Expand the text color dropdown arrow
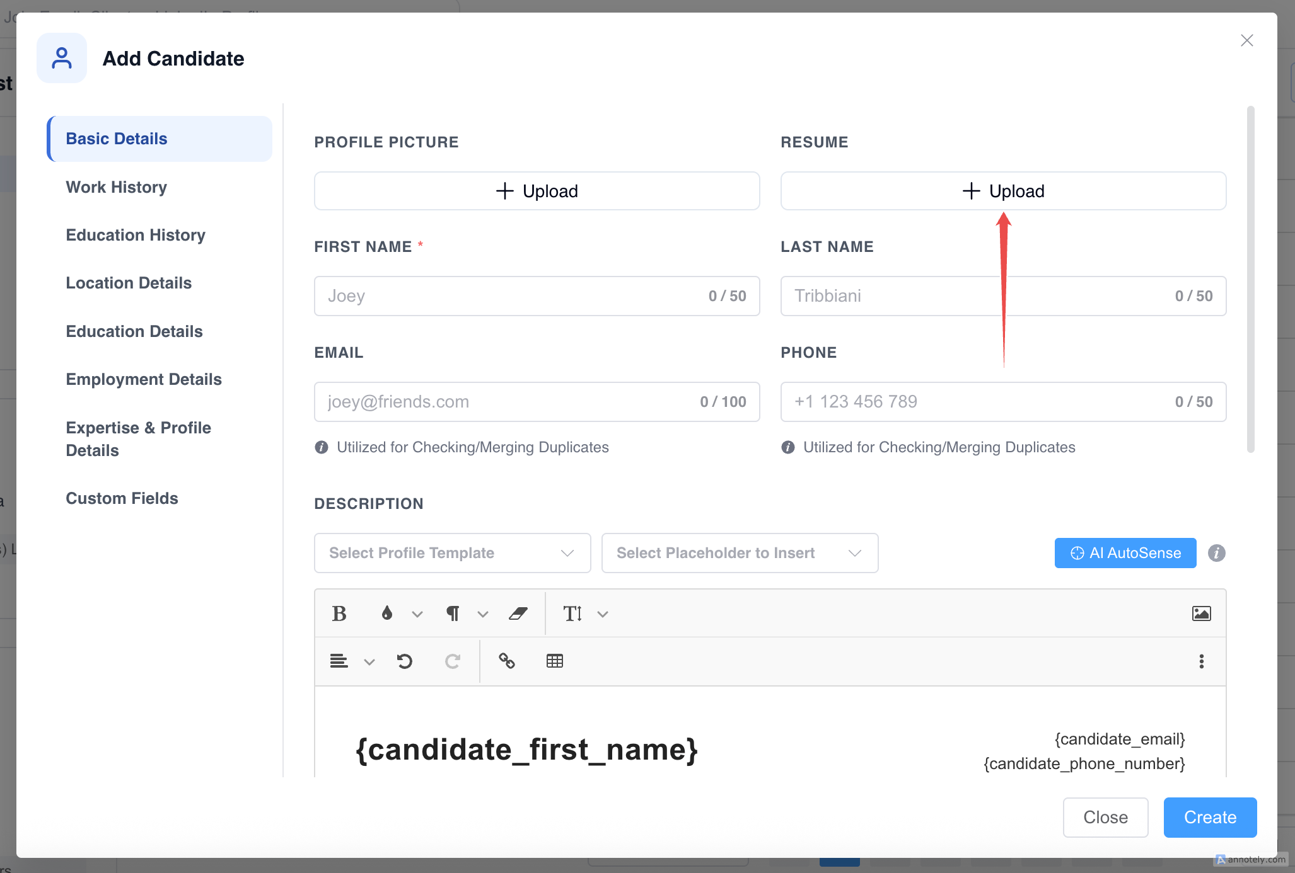This screenshot has width=1295, height=873. point(417,614)
